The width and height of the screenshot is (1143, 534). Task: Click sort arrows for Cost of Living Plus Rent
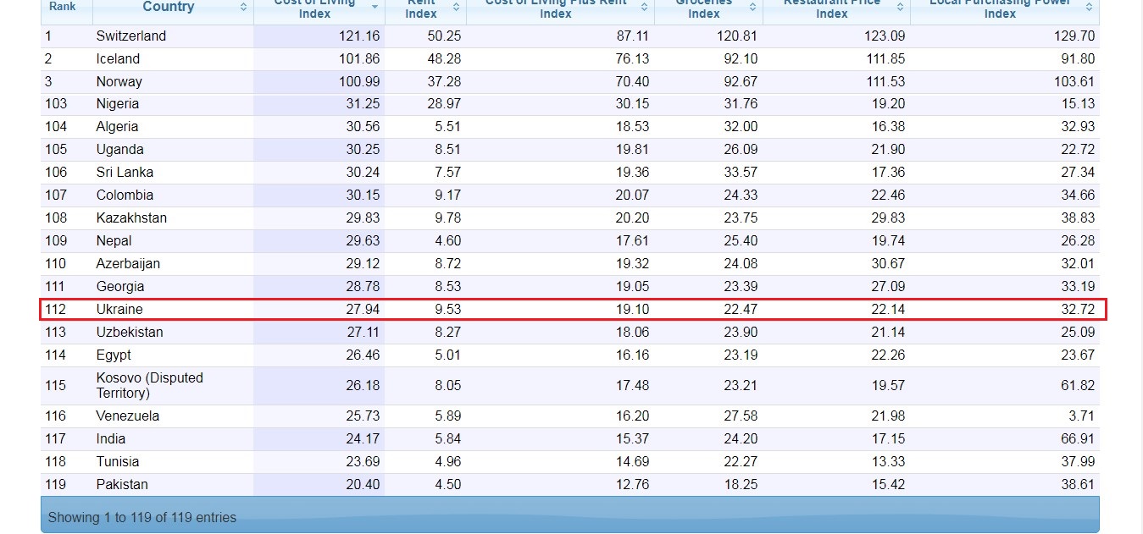point(645,7)
